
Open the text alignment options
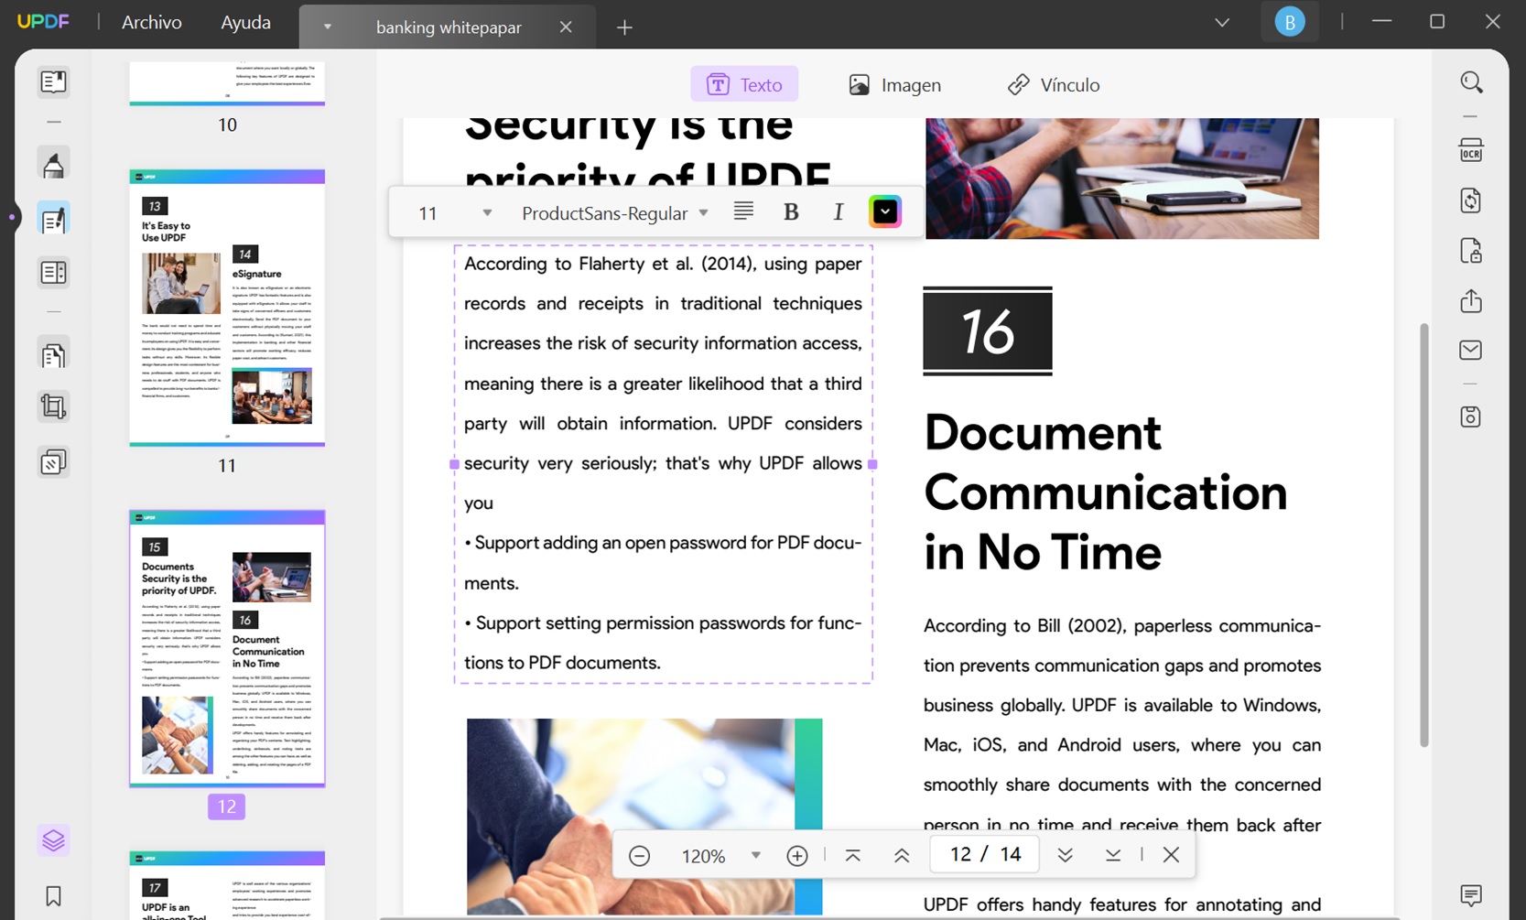click(x=743, y=211)
